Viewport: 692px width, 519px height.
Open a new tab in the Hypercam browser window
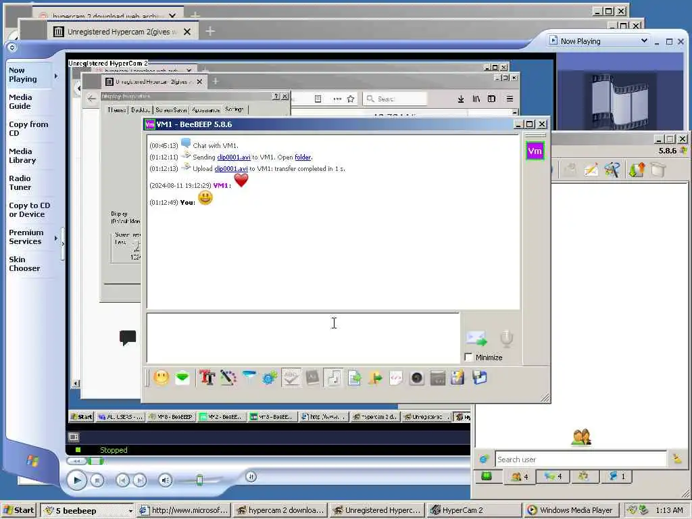point(210,31)
